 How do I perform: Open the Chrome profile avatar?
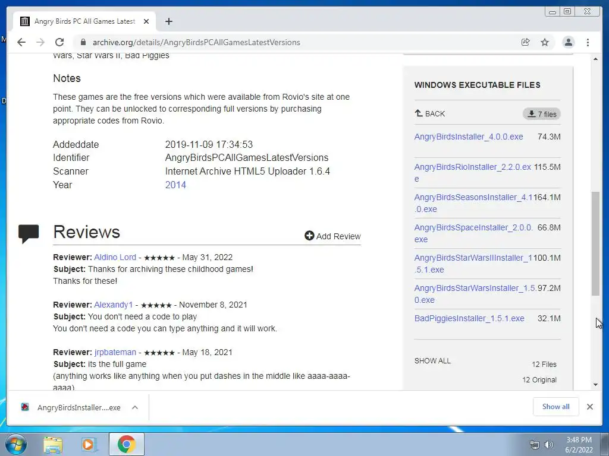click(568, 42)
